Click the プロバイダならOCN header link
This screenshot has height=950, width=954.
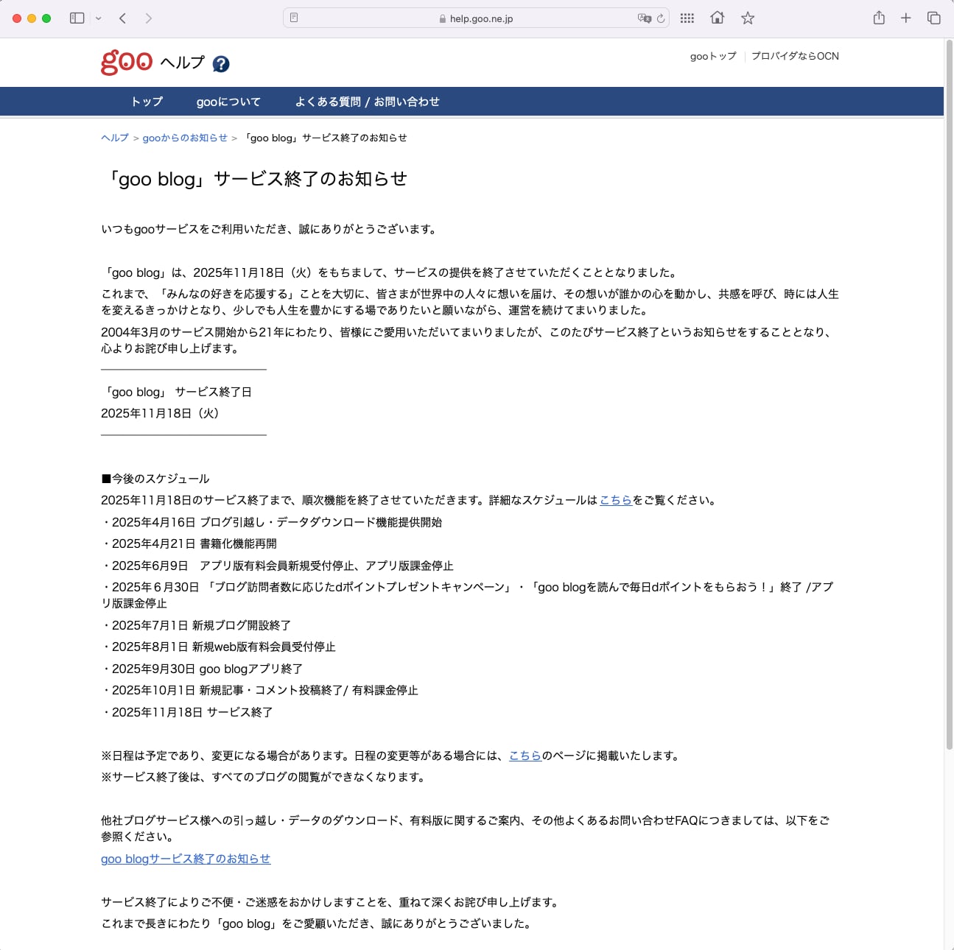coord(795,56)
